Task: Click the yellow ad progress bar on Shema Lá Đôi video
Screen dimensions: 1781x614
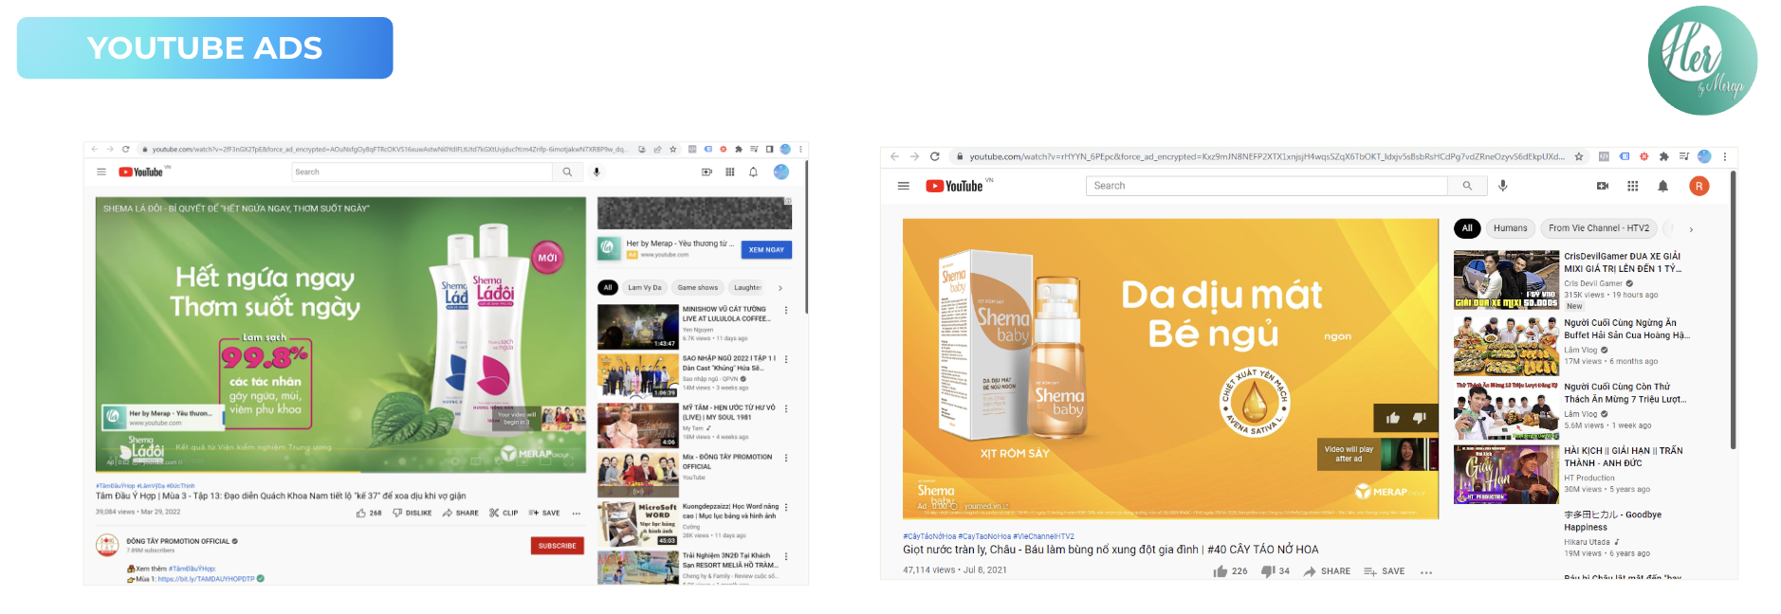Action: coord(228,471)
